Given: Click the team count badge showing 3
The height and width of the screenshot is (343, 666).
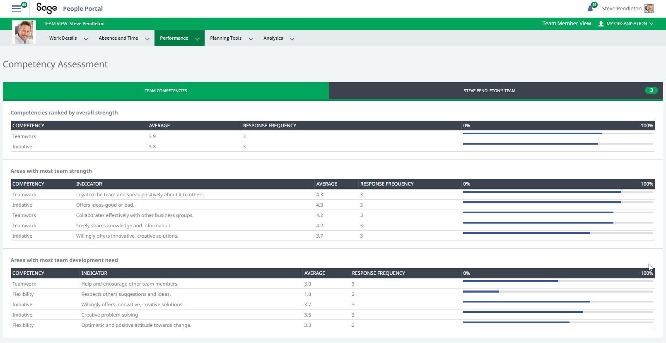Looking at the screenshot, I should tap(651, 91).
